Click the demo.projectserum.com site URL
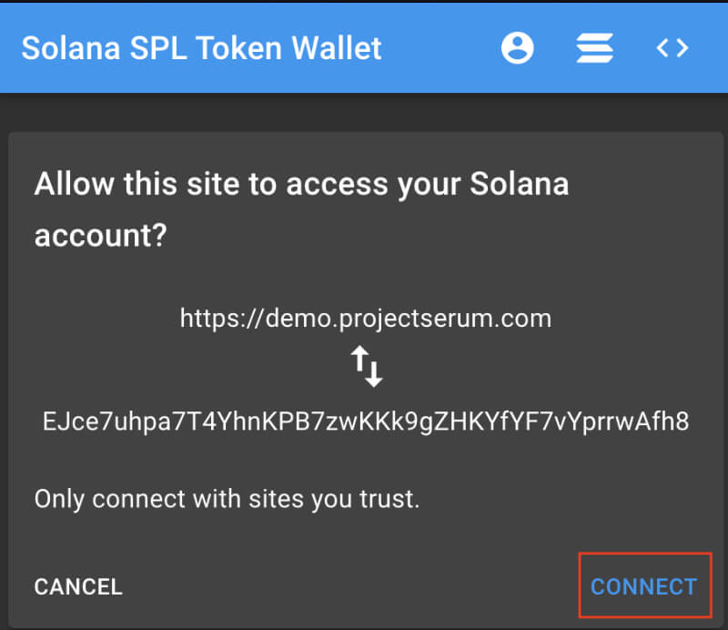The height and width of the screenshot is (630, 728). (x=366, y=319)
